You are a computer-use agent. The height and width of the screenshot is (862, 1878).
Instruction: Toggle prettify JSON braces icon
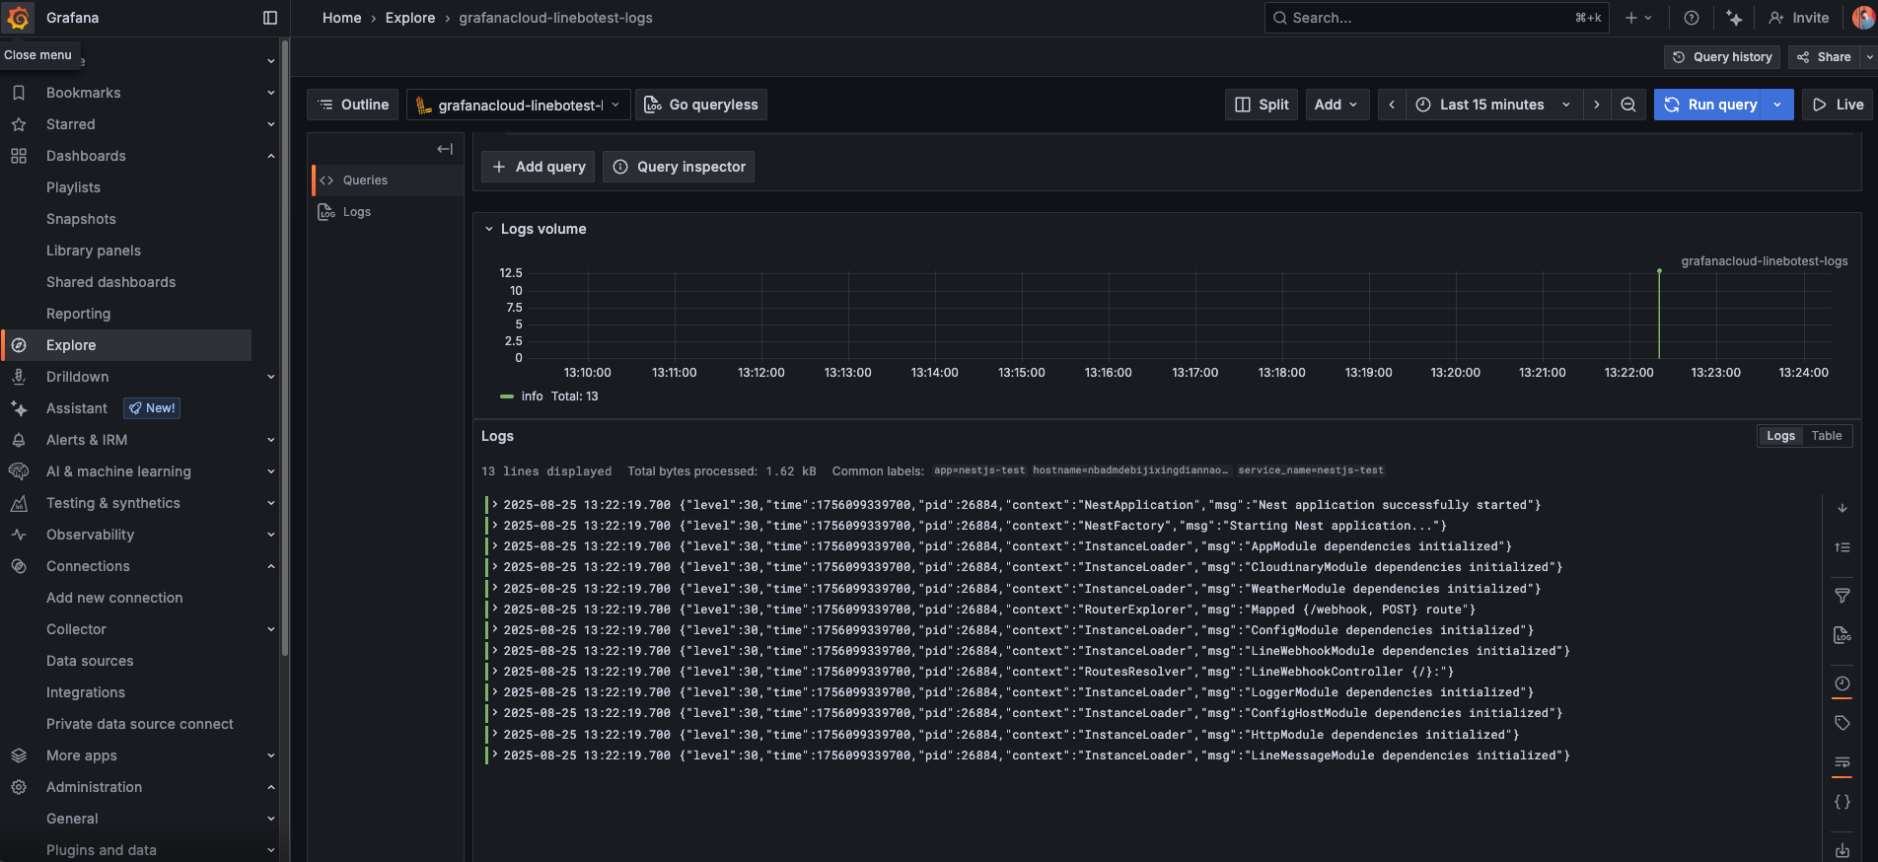tap(1842, 802)
